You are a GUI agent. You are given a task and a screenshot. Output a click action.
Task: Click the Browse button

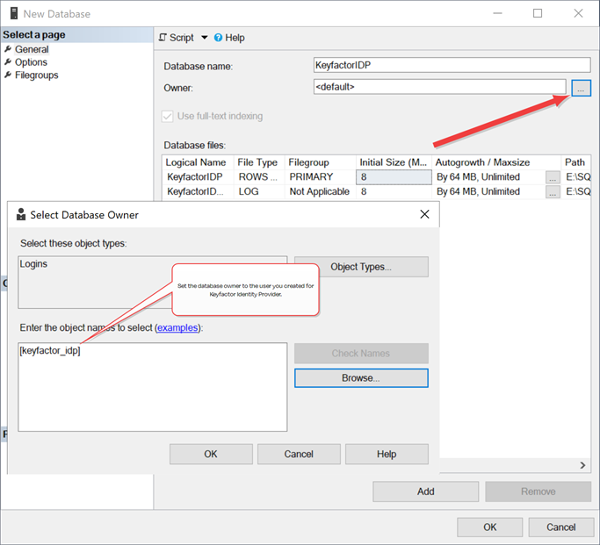[361, 378]
